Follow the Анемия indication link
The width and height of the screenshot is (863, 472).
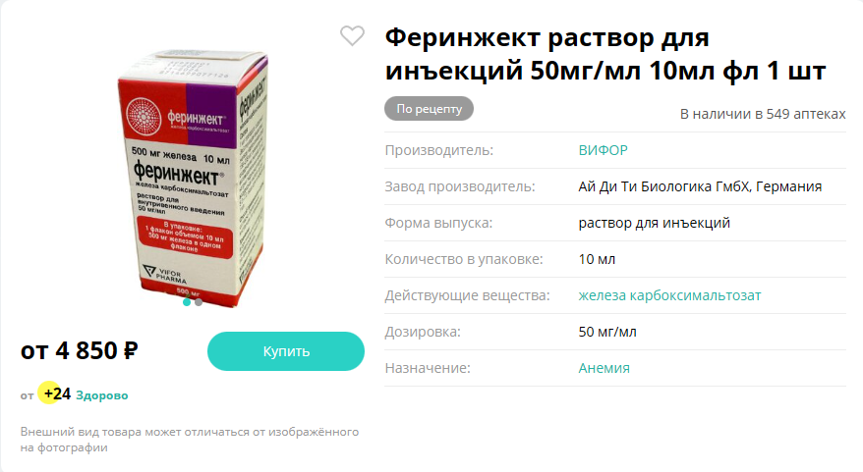(604, 368)
